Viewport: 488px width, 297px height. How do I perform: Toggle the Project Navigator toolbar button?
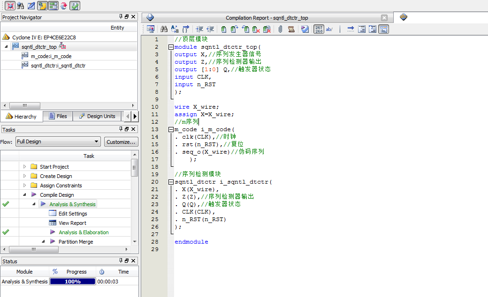point(42,6)
